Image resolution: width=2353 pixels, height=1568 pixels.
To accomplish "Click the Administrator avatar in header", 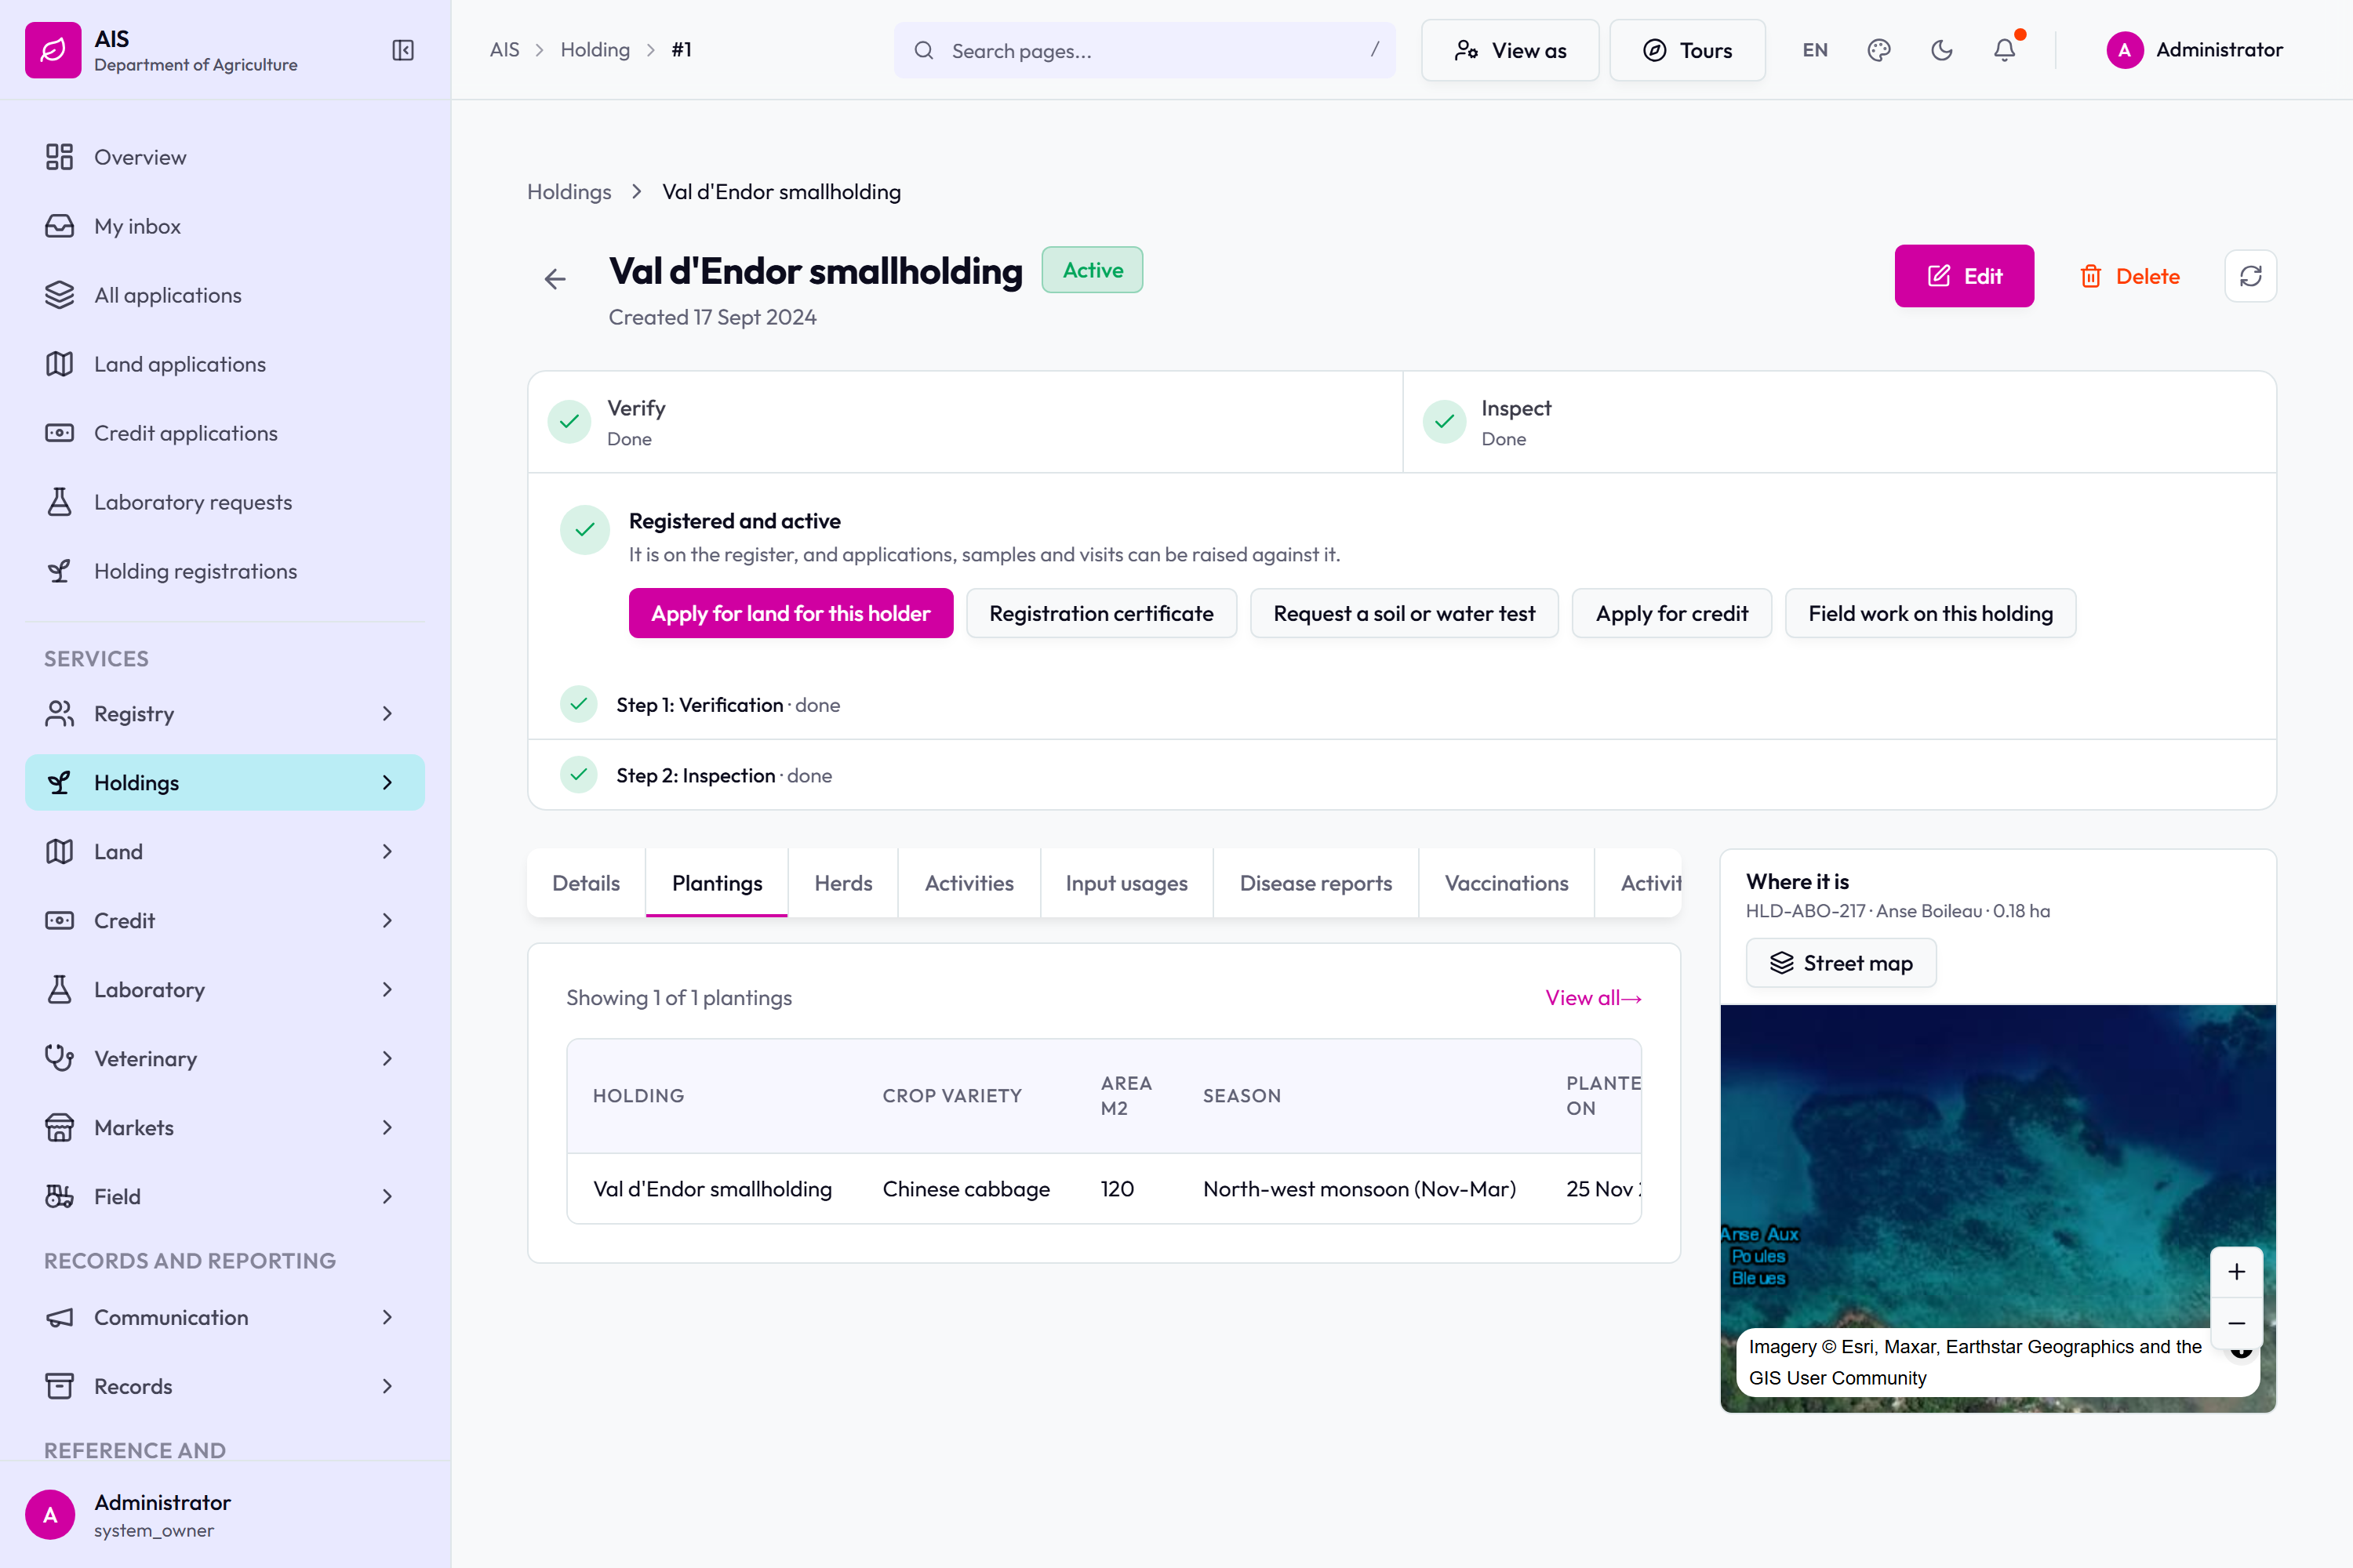I will point(2124,50).
